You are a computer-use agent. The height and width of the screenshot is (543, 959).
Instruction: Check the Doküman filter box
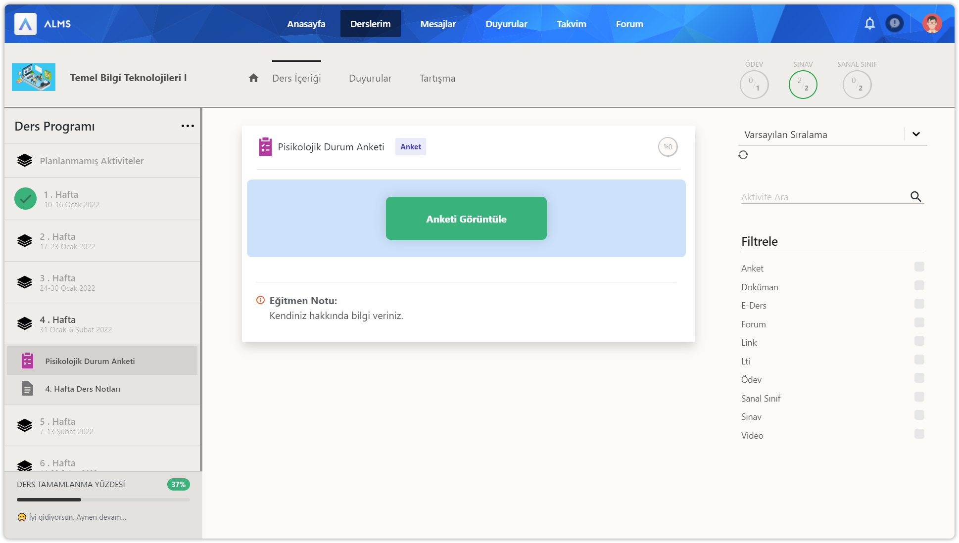tap(919, 286)
